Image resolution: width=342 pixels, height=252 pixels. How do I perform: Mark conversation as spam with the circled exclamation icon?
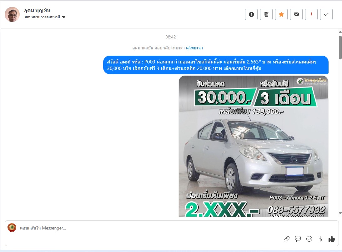click(251, 14)
